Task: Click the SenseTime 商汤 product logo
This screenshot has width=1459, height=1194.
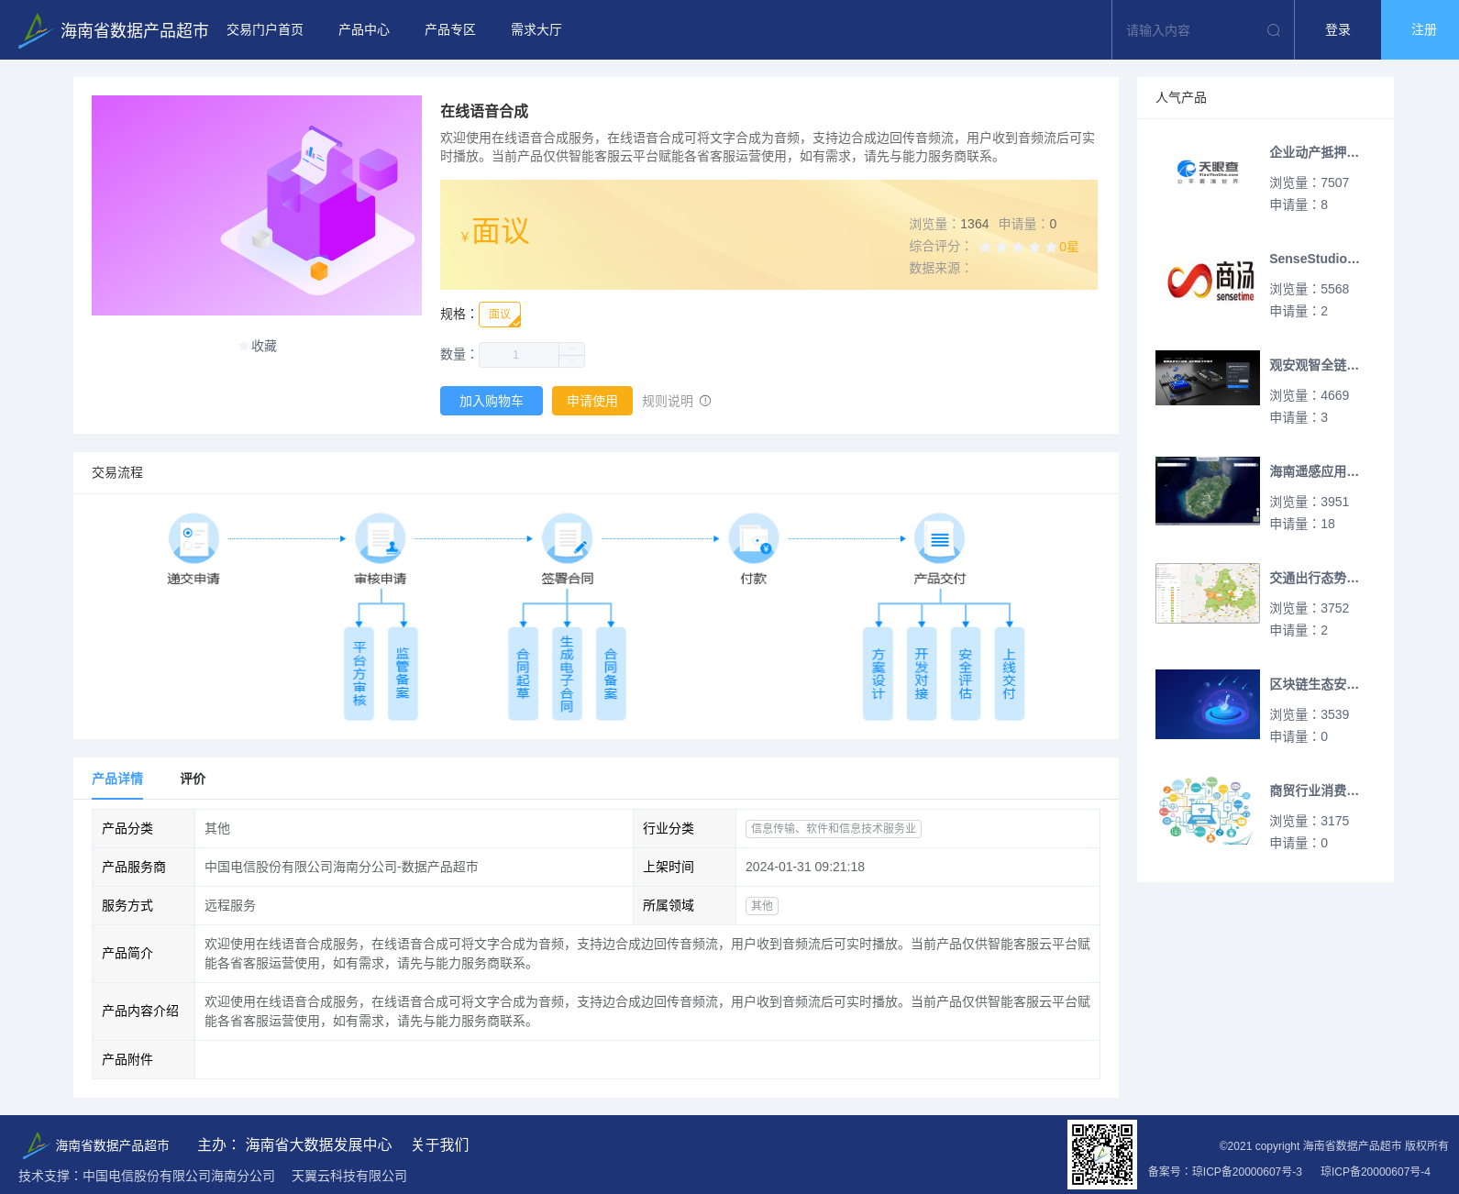Action: point(1210,281)
